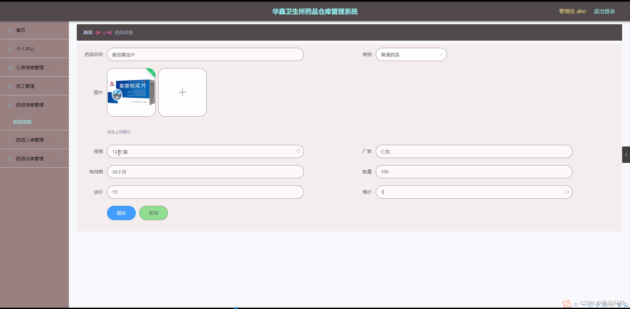Expand the 个人中心 sidebar menu
The image size is (630, 309).
[60, 48]
